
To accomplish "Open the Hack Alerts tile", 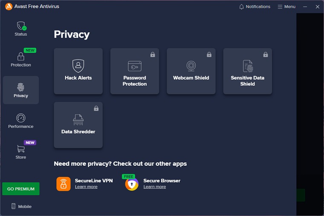I will (x=78, y=71).
